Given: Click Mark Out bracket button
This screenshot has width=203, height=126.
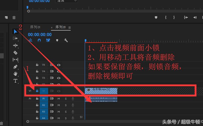Looking at the screenshot, I should pos(174,18).
